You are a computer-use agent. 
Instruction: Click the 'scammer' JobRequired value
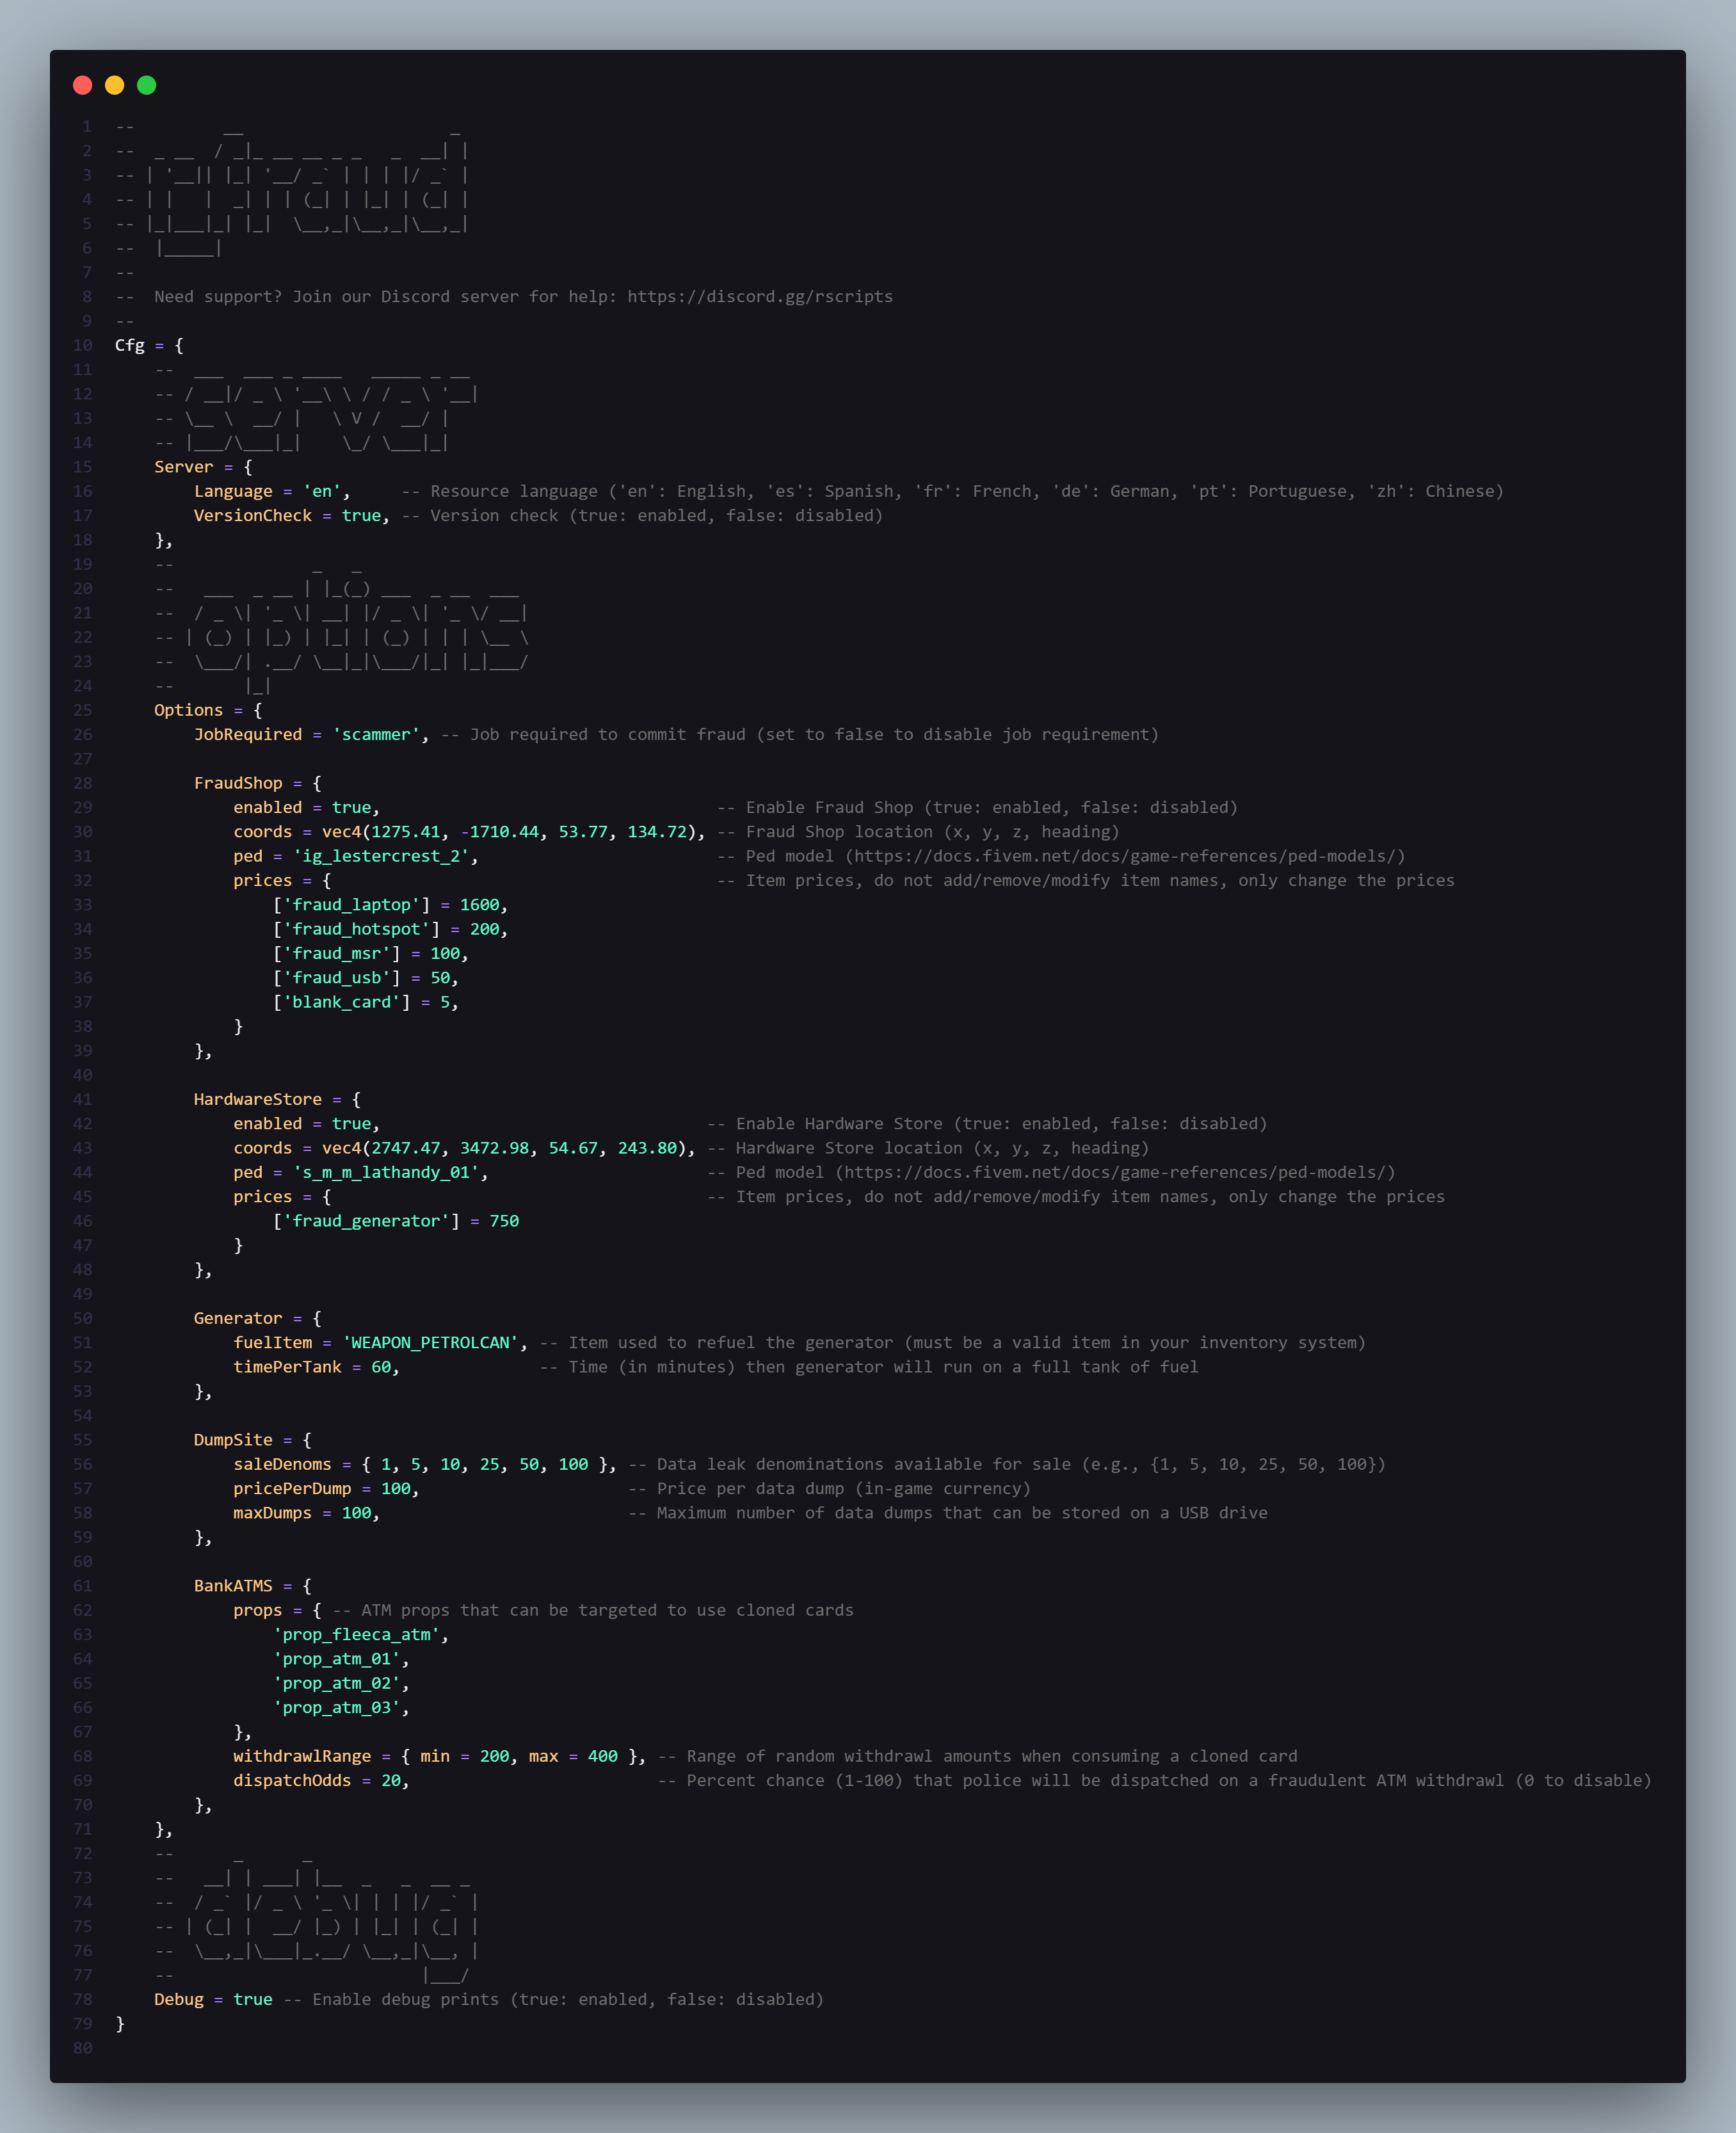(376, 735)
